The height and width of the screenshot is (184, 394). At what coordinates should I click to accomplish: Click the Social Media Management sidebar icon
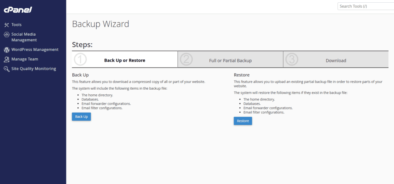(7, 34)
